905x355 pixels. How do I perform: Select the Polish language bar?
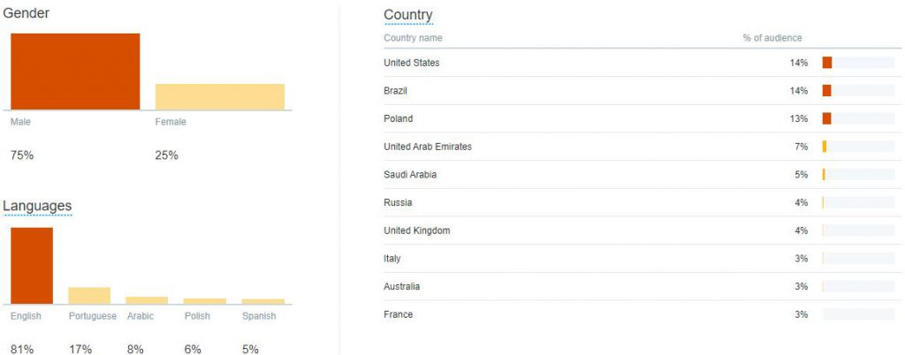pos(205,301)
